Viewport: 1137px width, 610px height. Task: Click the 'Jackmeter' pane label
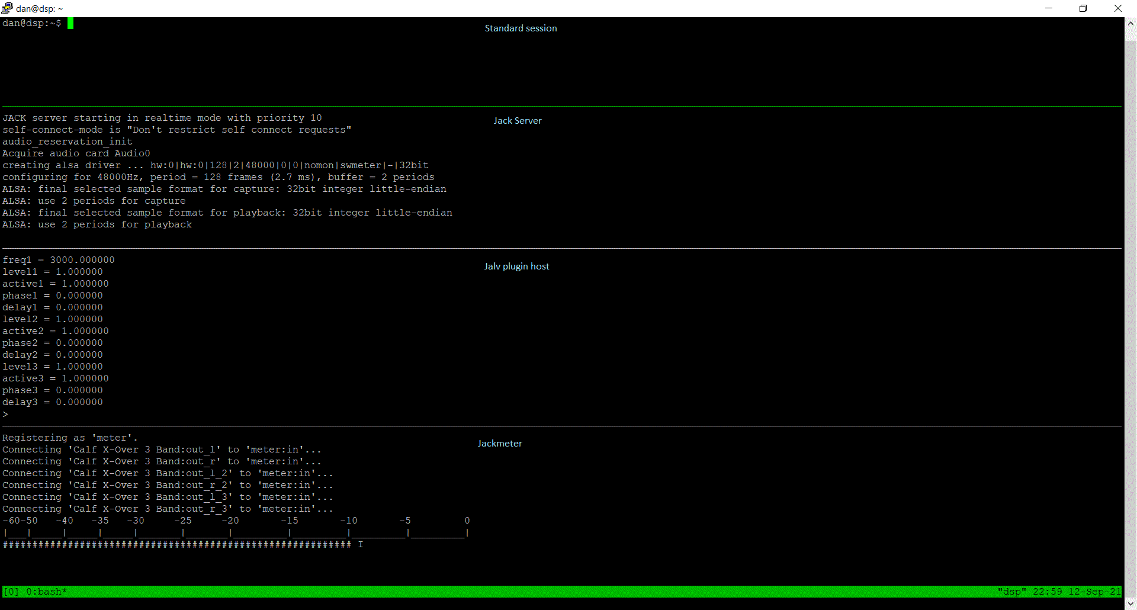(500, 443)
